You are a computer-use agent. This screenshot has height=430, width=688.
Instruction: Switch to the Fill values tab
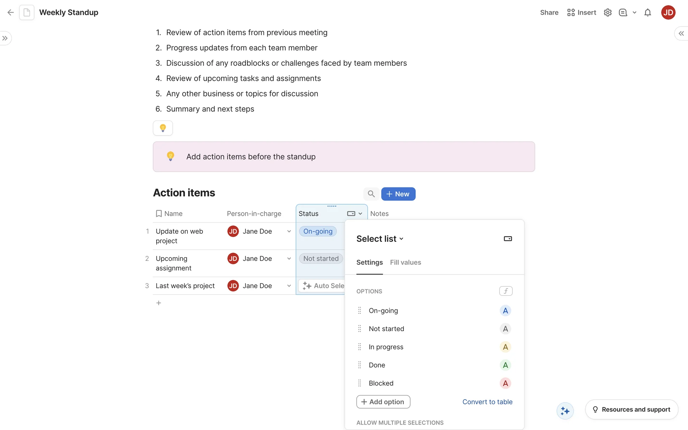[405, 262]
